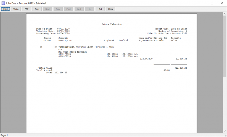Zoom in using the In button

[90, 9]
